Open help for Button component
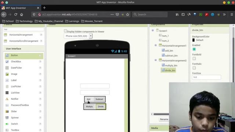Screen dimensions: 235x132 (x=40, y=55)
